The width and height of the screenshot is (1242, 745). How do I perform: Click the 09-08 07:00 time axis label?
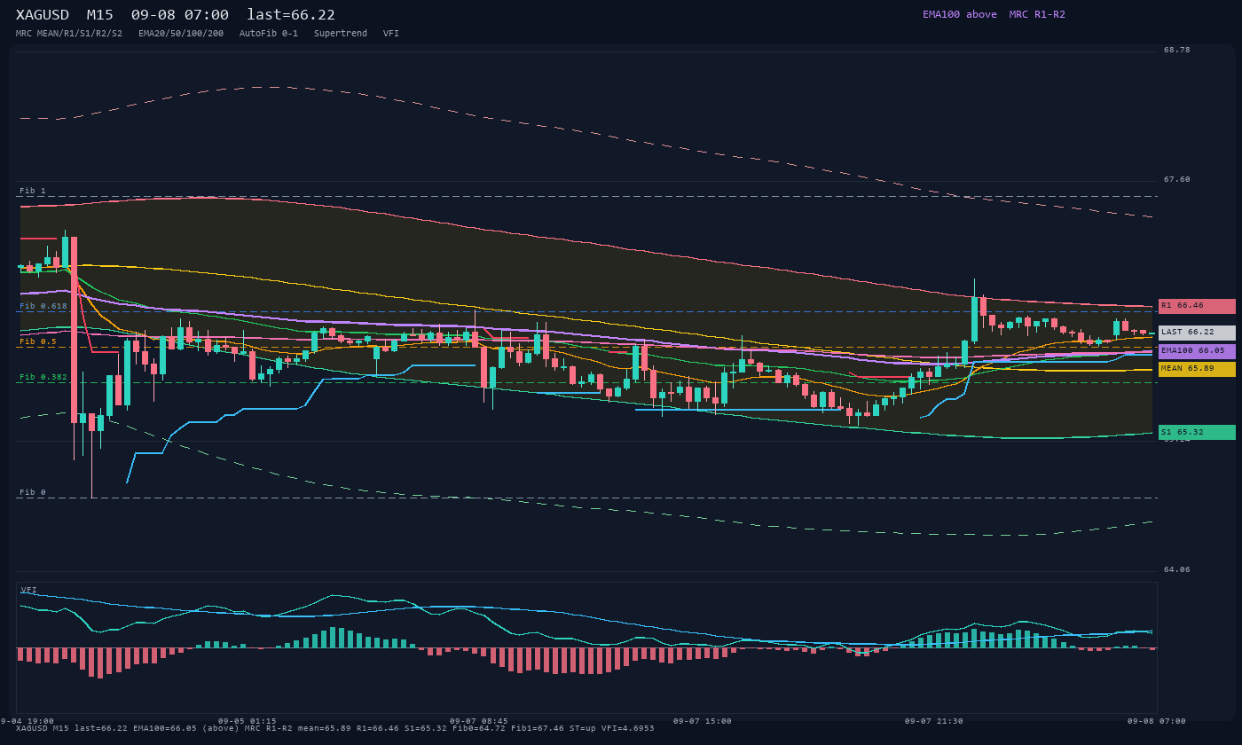tap(1157, 721)
